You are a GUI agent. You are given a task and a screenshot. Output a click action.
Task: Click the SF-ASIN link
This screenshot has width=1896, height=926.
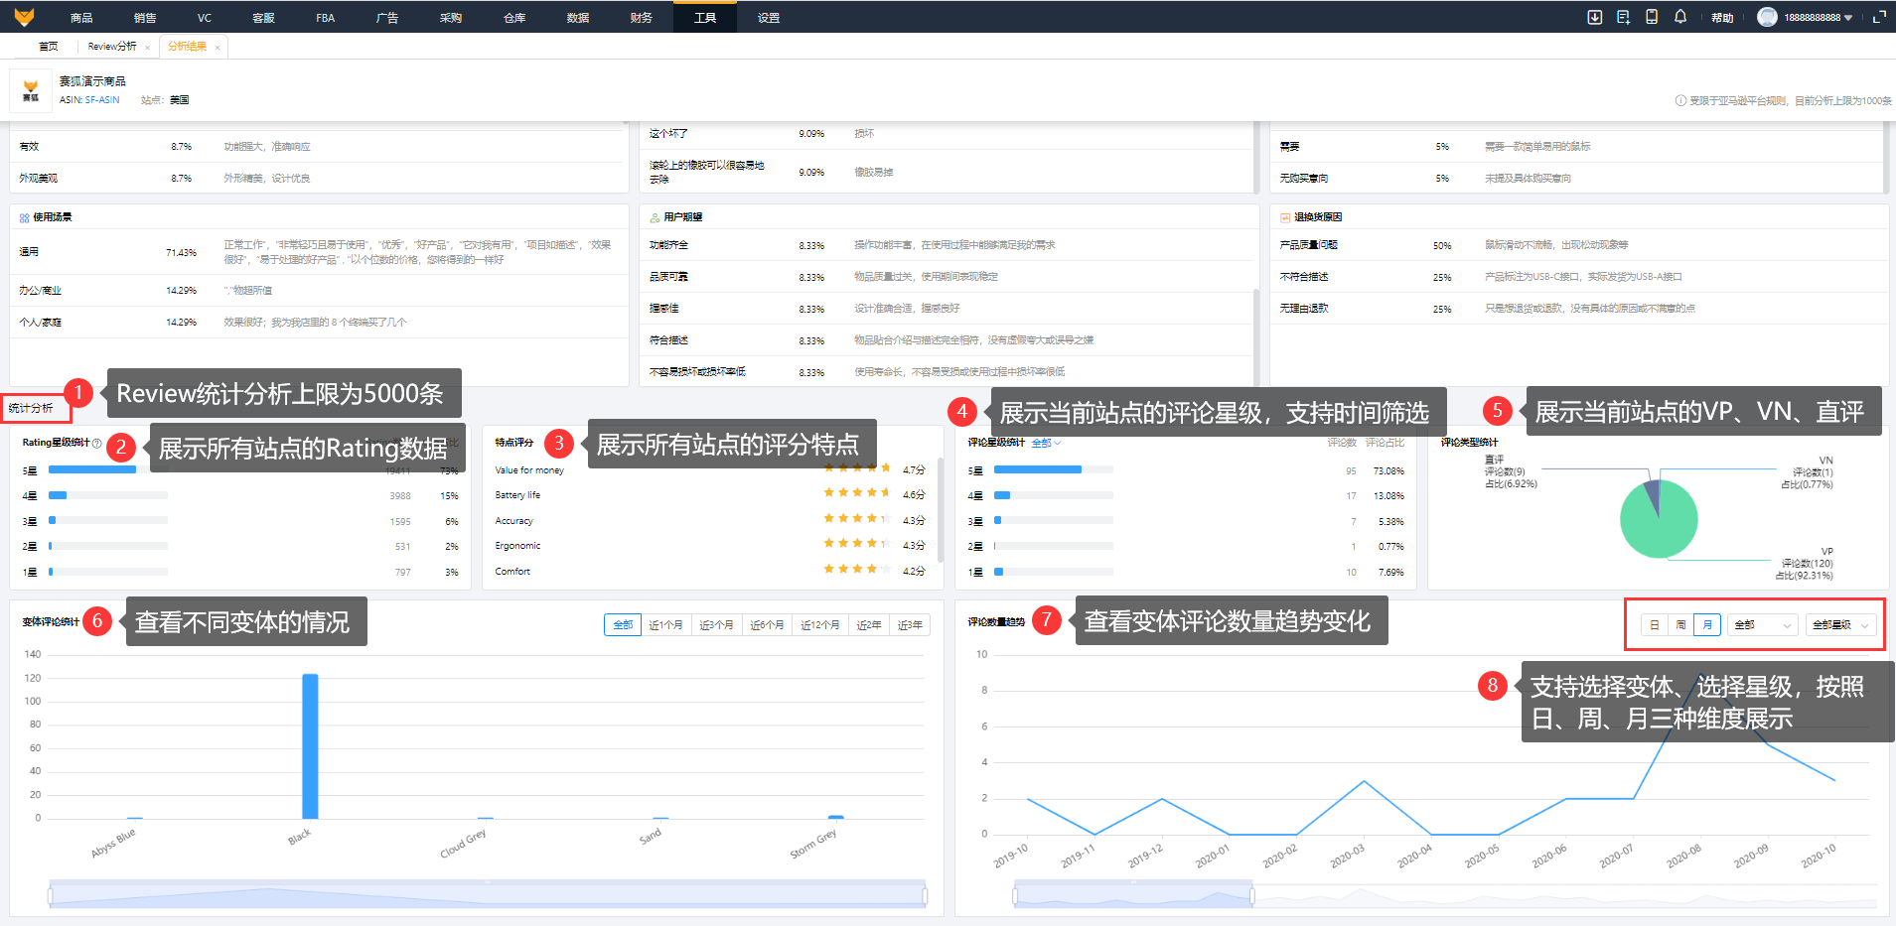pyautogui.click(x=102, y=100)
